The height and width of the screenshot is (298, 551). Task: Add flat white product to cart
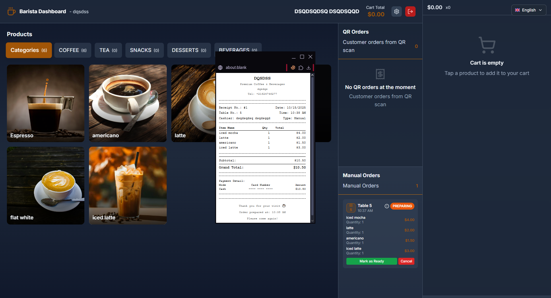pyautogui.click(x=46, y=185)
